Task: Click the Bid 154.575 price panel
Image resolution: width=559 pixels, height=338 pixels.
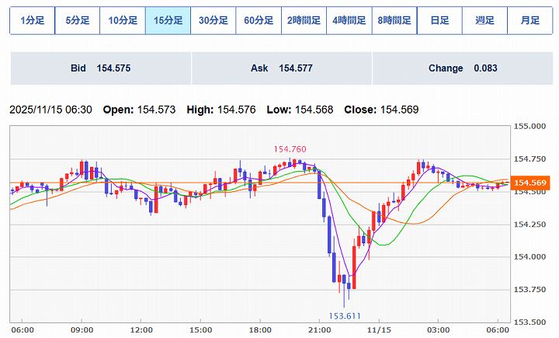Action: 99,68
